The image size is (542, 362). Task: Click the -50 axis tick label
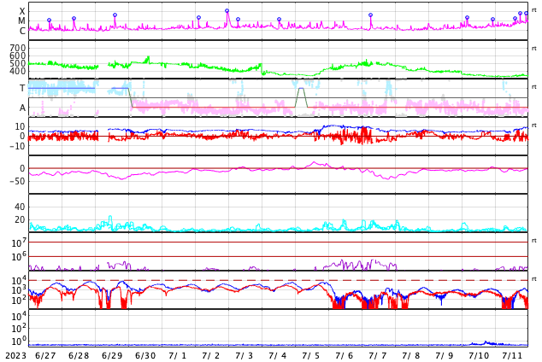(17, 181)
